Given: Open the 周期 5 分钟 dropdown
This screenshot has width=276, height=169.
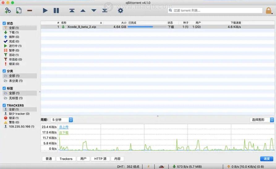Looking at the screenshot, I should (62, 120).
